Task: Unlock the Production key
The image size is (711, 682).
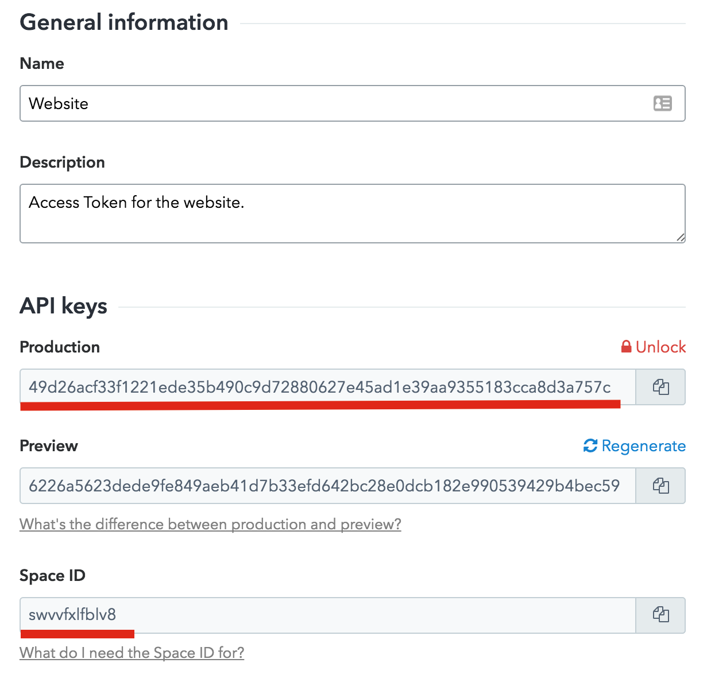Action: 654,347
